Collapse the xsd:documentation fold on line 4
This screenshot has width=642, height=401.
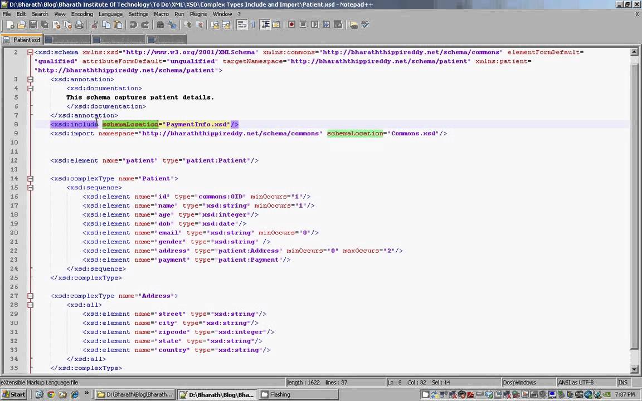[x=30, y=89]
